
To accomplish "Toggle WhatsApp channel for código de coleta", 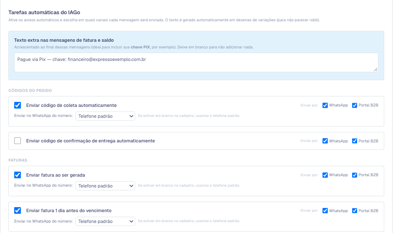I will [x=325, y=105].
